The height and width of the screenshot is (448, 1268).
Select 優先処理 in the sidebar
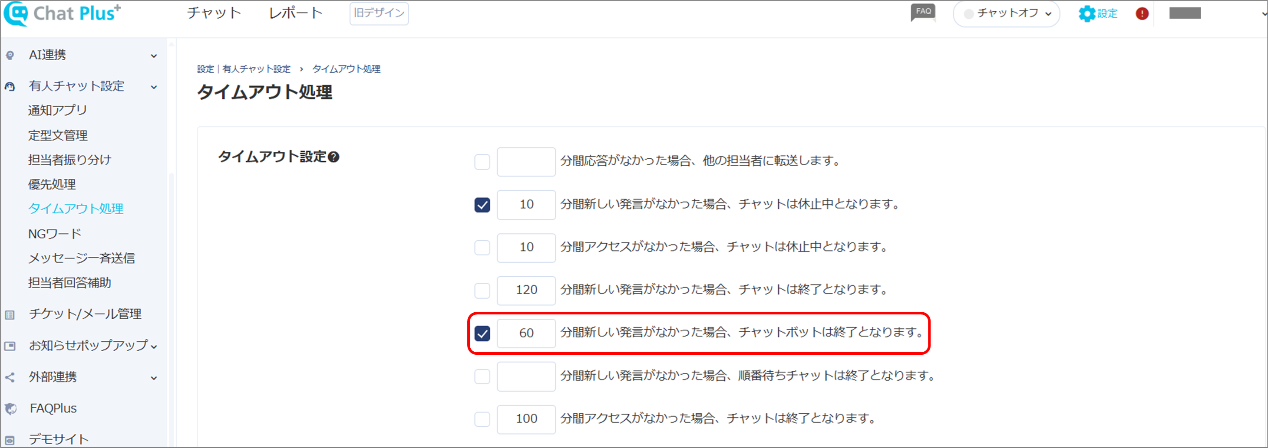(x=52, y=184)
